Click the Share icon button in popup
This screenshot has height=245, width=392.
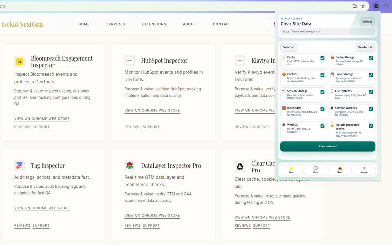[340, 170]
